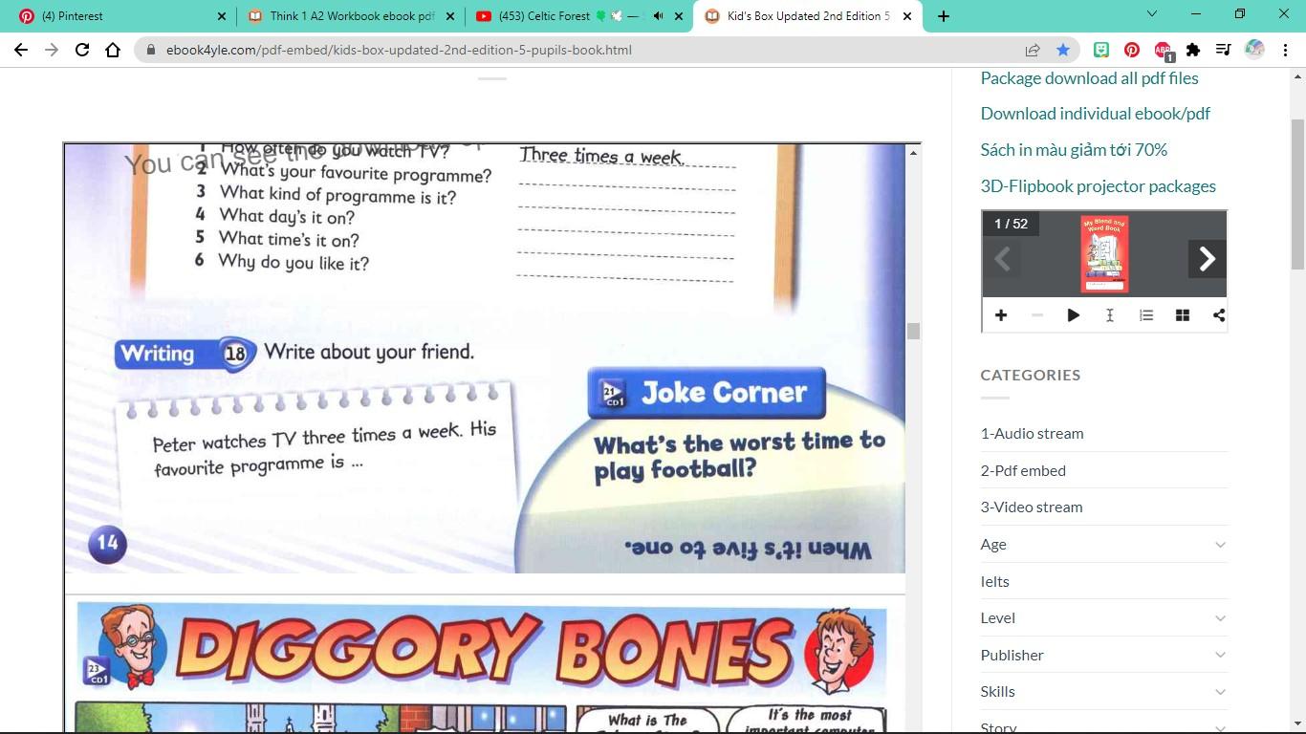Viewport: 1306px width, 734px height.
Task: Open the green smiley face extension
Action: pos(1101,50)
